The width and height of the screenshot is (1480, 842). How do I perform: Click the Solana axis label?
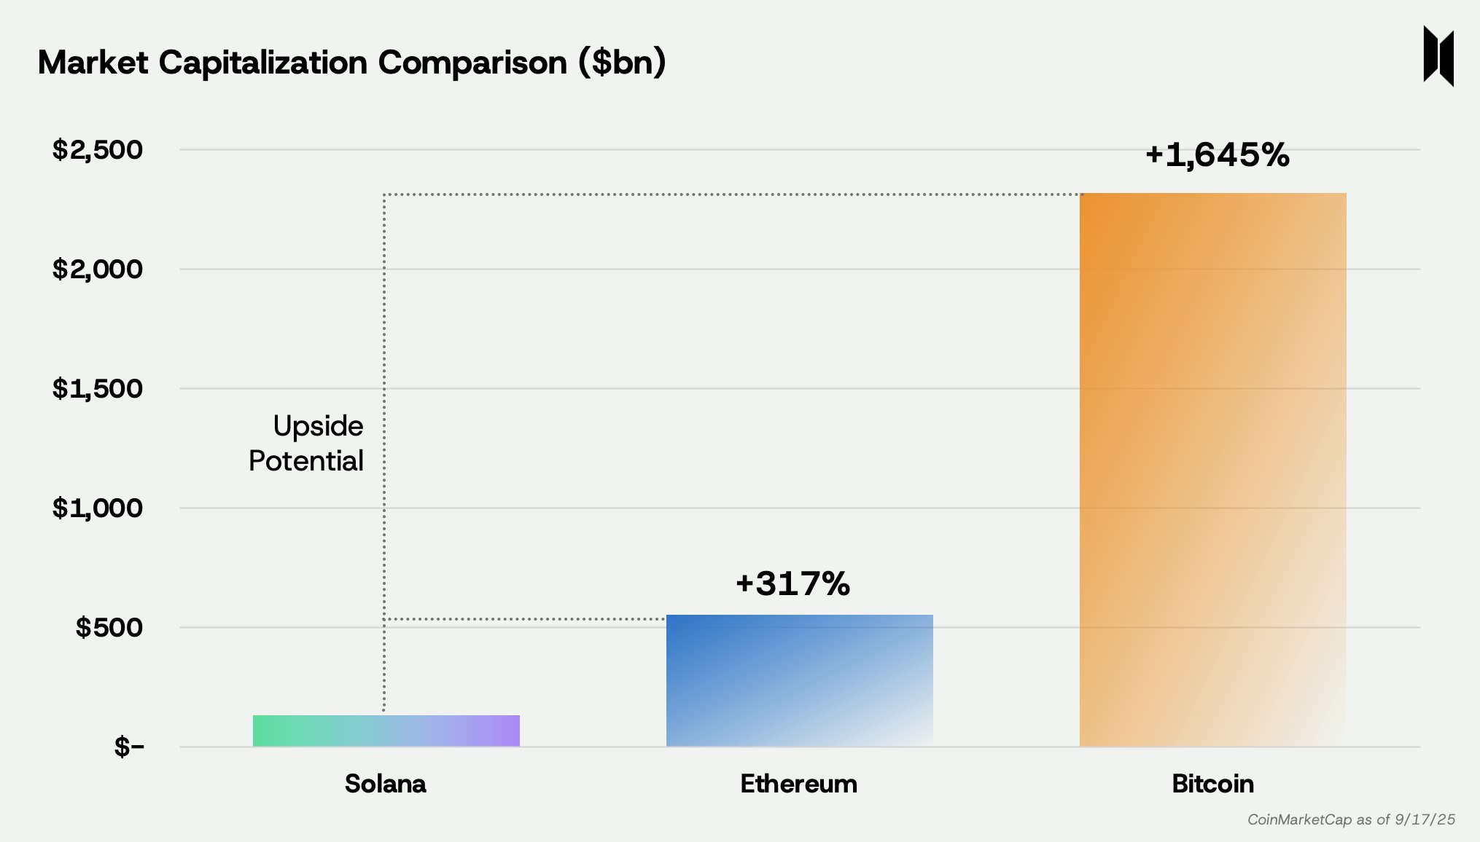click(385, 784)
